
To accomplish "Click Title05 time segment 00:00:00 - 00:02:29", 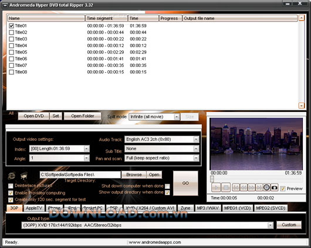I will 106,52.
